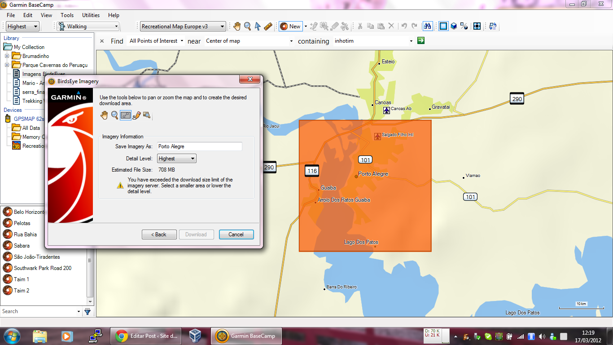Click the filter funnel icon beside Search box
Viewport: 613px width, 345px height.
88,311
